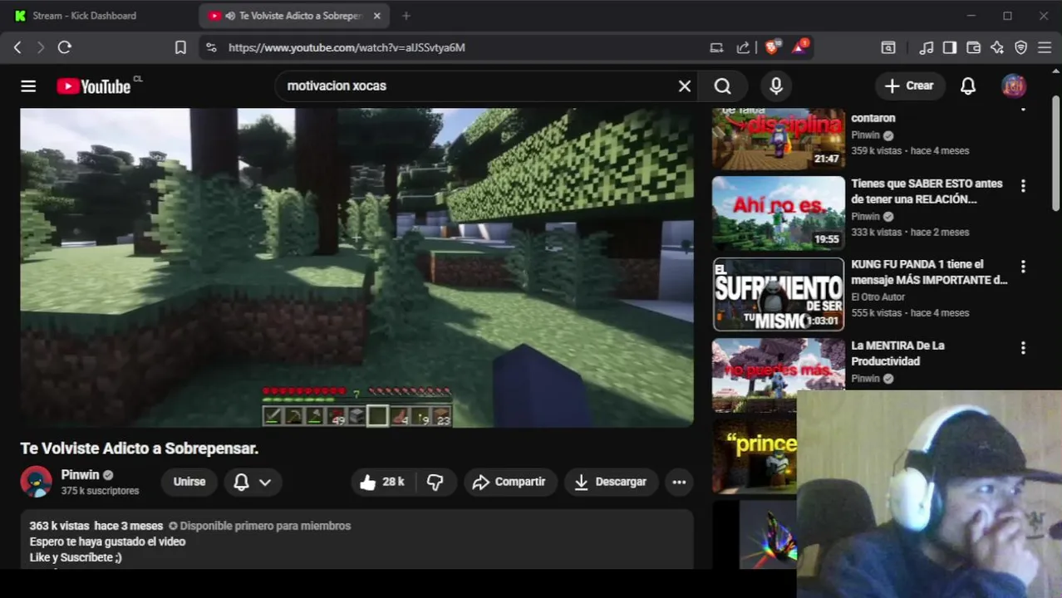Go back with the browser back arrow
This screenshot has width=1062, height=598.
(x=17, y=47)
